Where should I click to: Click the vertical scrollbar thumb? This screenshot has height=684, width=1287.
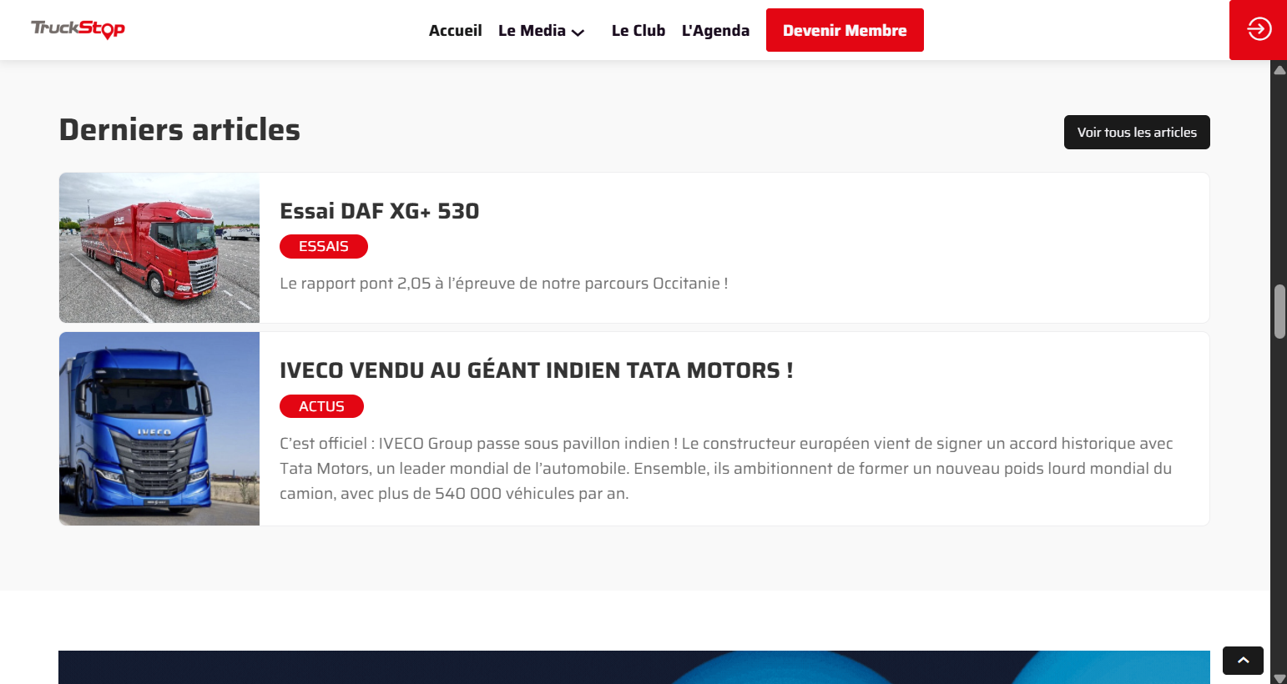[x=1279, y=311]
